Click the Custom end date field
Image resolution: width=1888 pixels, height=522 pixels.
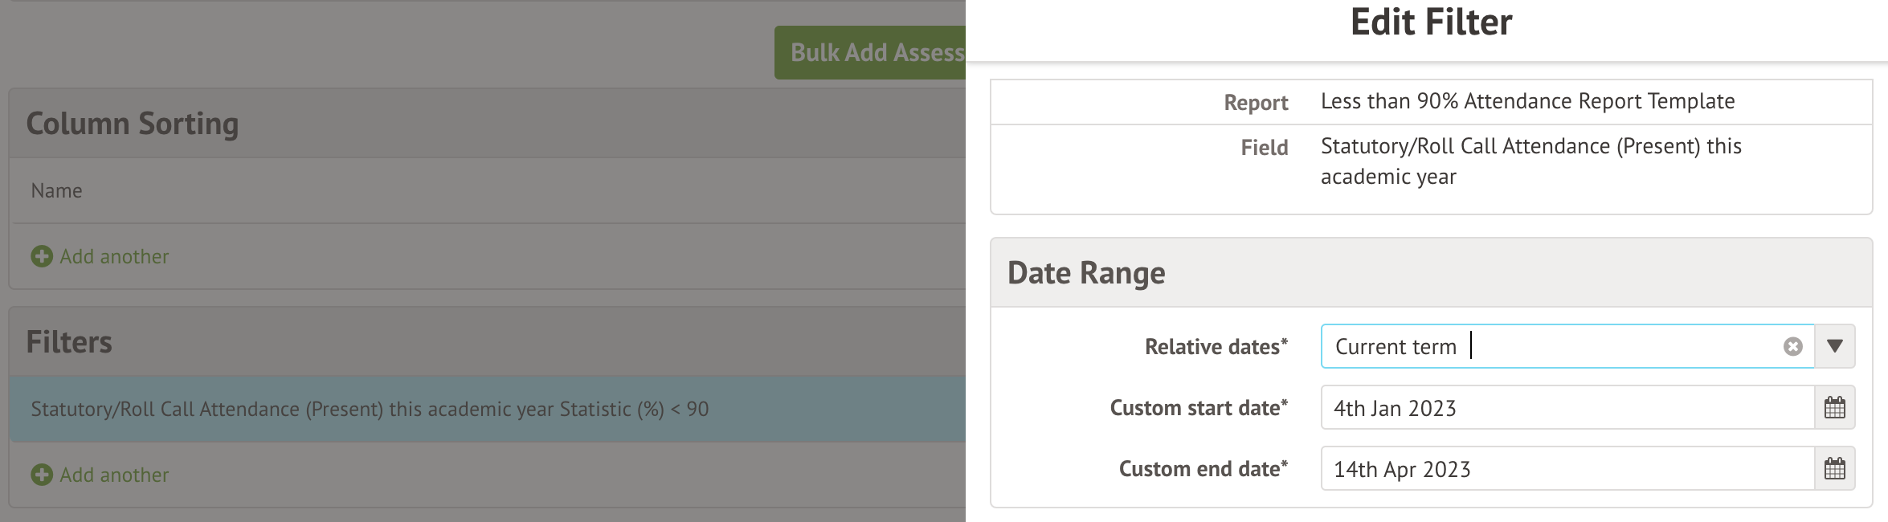[x=1567, y=469]
